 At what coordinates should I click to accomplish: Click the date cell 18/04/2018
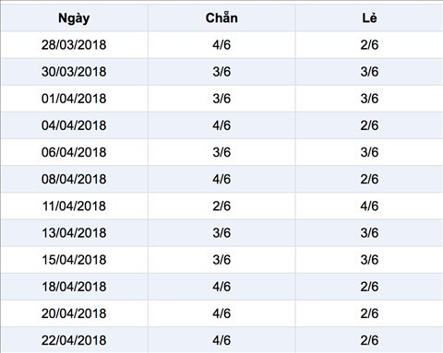[74, 287]
